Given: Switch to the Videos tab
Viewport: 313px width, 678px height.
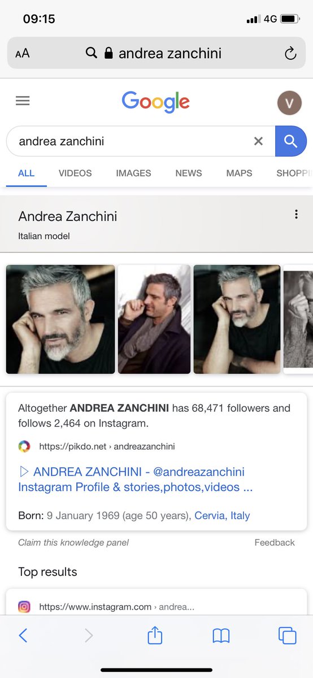Looking at the screenshot, I should (x=75, y=173).
